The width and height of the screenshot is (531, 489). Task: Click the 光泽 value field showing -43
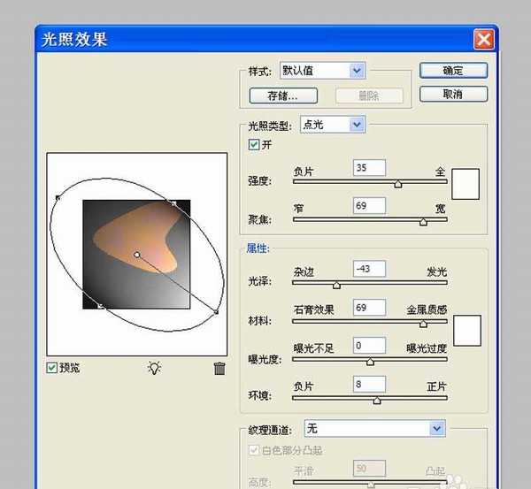(x=369, y=269)
